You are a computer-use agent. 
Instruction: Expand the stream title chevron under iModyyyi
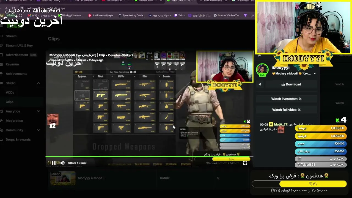315,73
